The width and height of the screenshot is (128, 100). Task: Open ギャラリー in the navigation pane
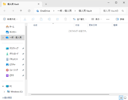13,32
